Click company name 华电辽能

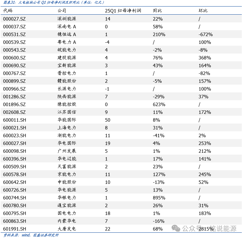[67, 159]
